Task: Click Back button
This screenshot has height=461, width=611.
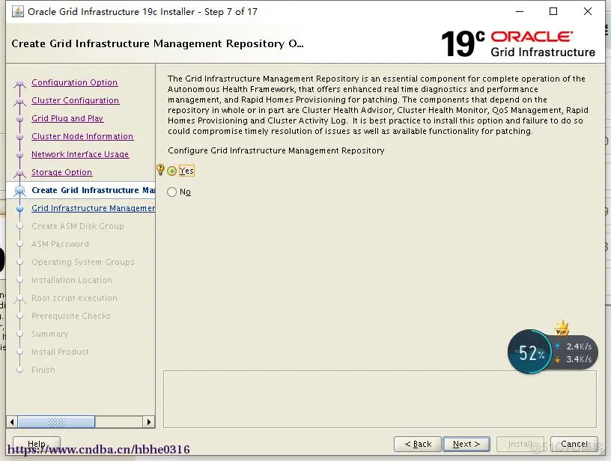Action: coord(418,444)
